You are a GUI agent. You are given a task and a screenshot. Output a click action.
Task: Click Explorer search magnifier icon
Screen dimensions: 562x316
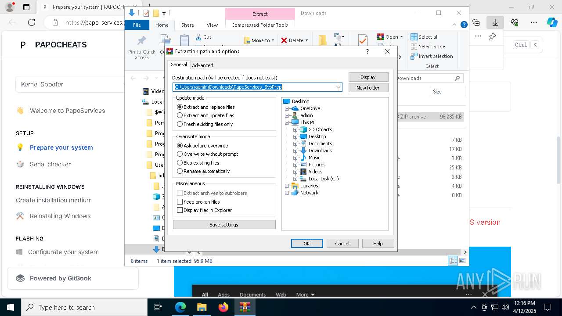pos(457,78)
